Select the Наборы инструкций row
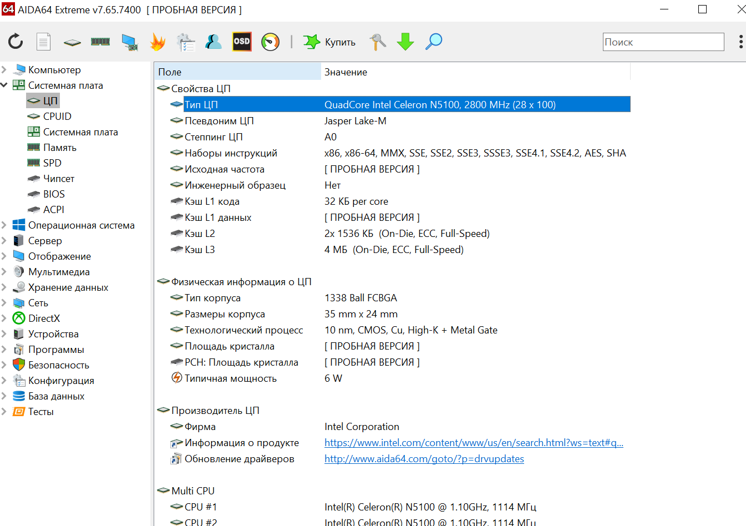The width and height of the screenshot is (746, 526). click(x=399, y=153)
